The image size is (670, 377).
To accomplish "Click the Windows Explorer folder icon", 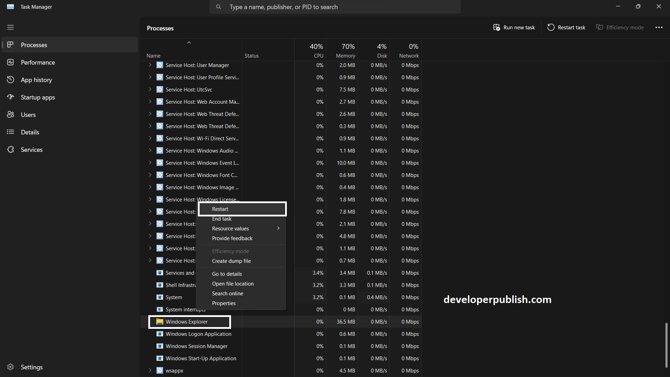I will 160,322.
